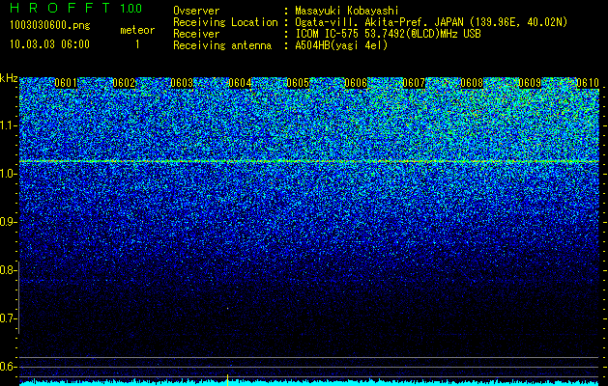Click the yellow meteor spike in bottom power graph

coord(227,380)
